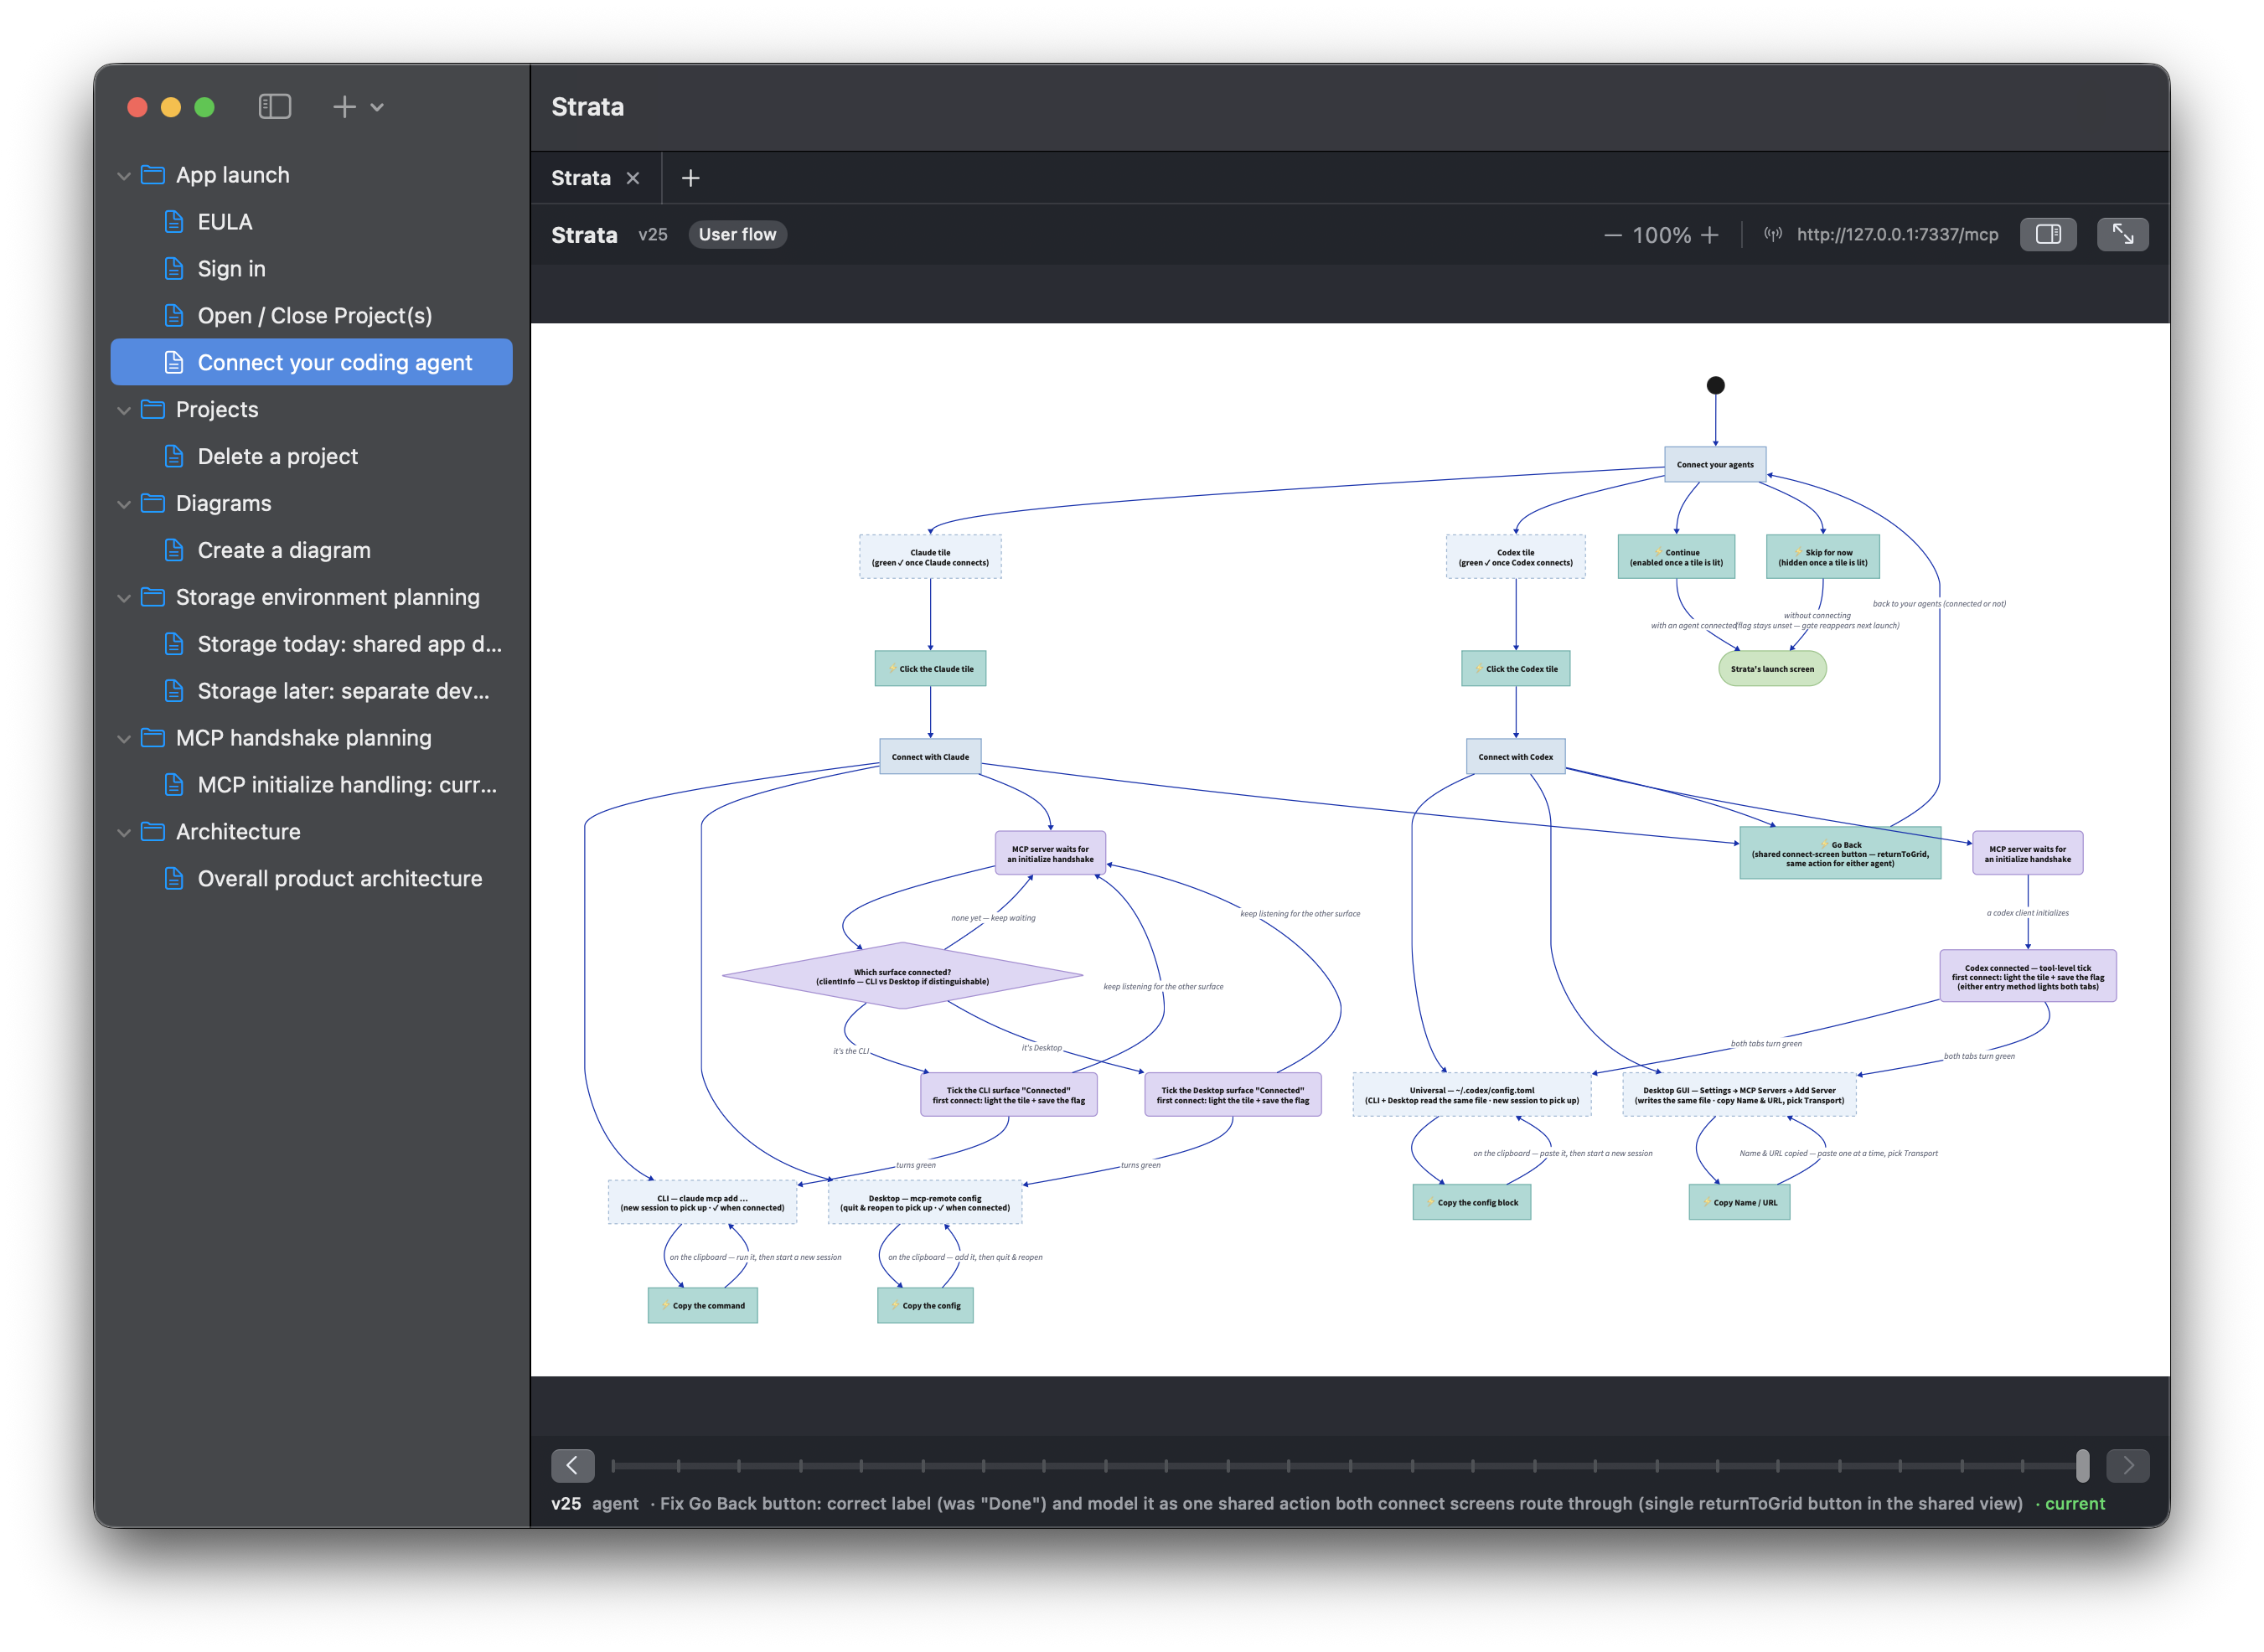The width and height of the screenshot is (2264, 1652).
Task: Collapse the App launch folder
Action: point(124,176)
